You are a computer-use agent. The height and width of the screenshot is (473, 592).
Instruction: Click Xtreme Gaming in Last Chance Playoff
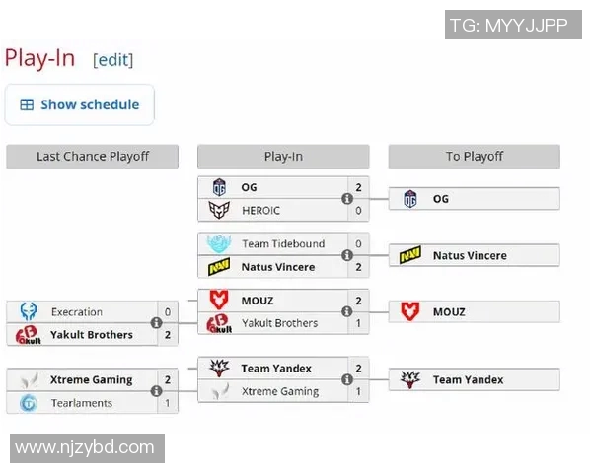(91, 380)
